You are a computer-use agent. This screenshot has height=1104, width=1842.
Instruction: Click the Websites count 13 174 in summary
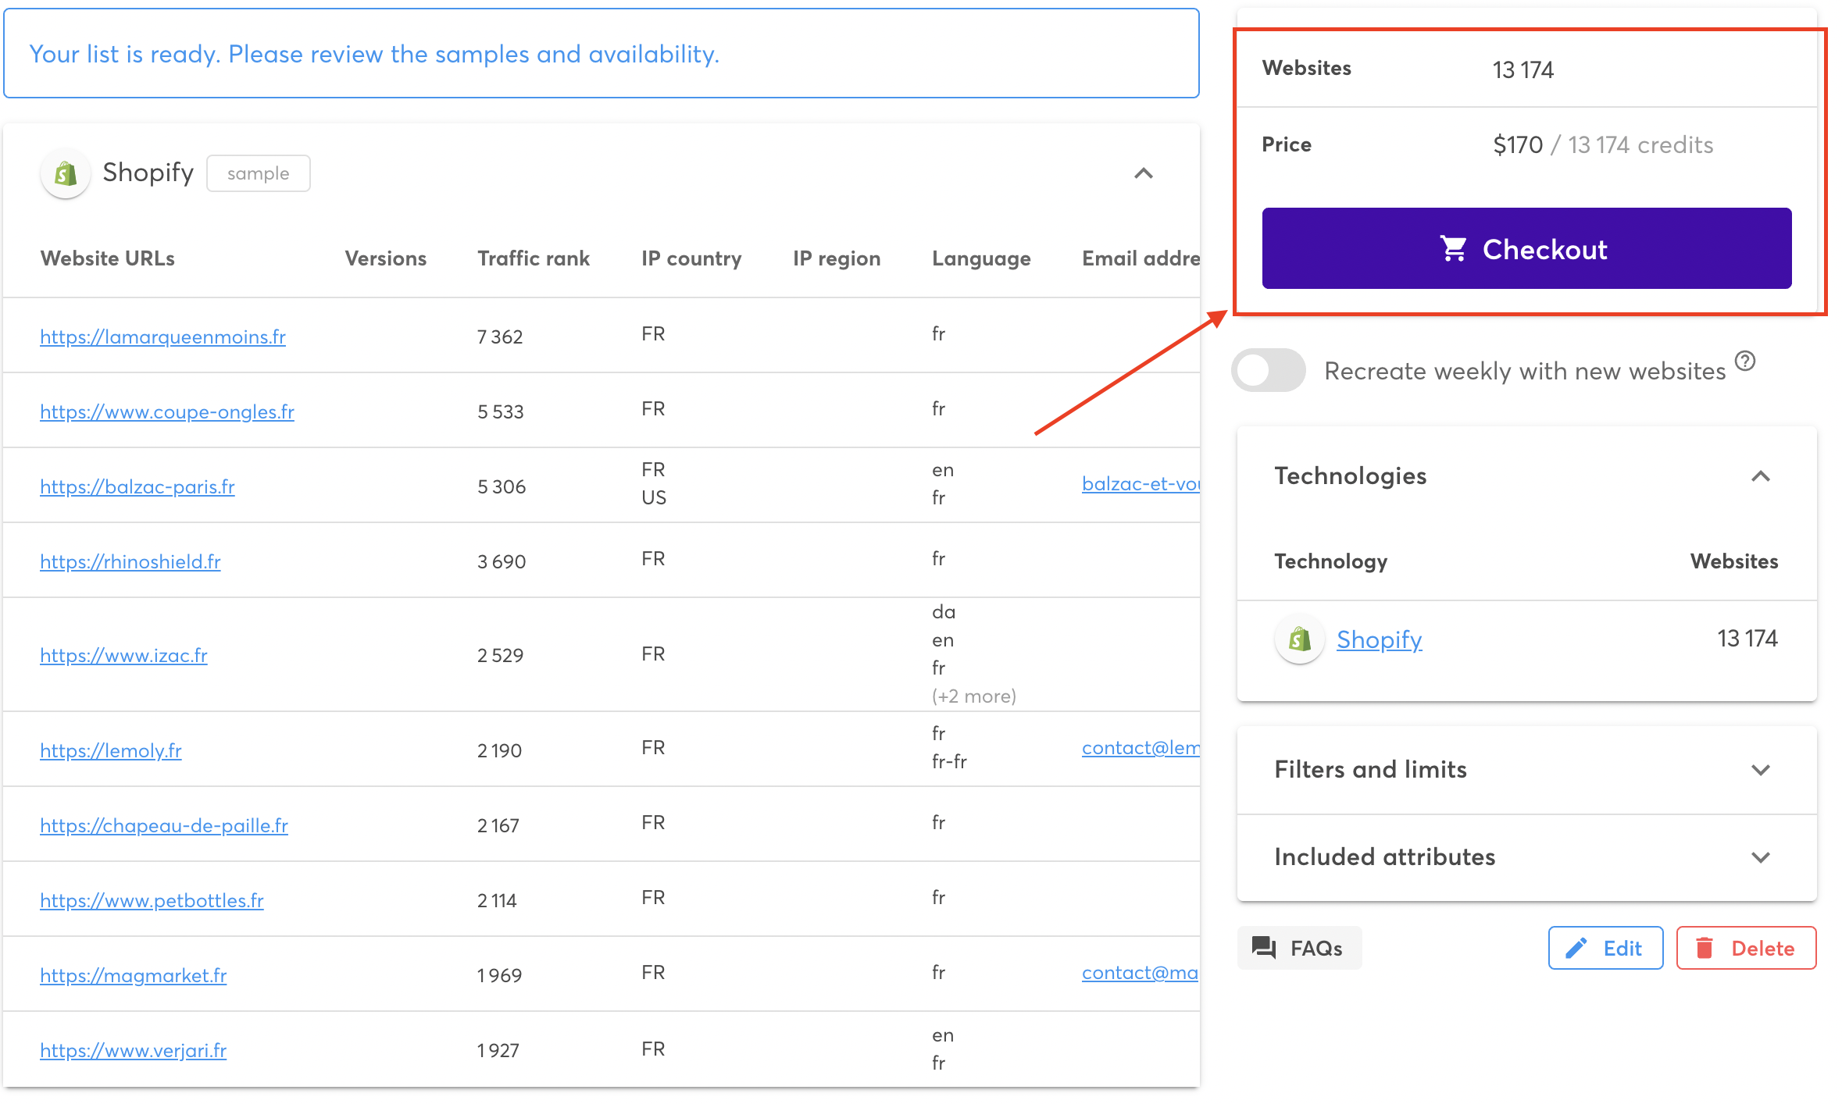click(1523, 70)
